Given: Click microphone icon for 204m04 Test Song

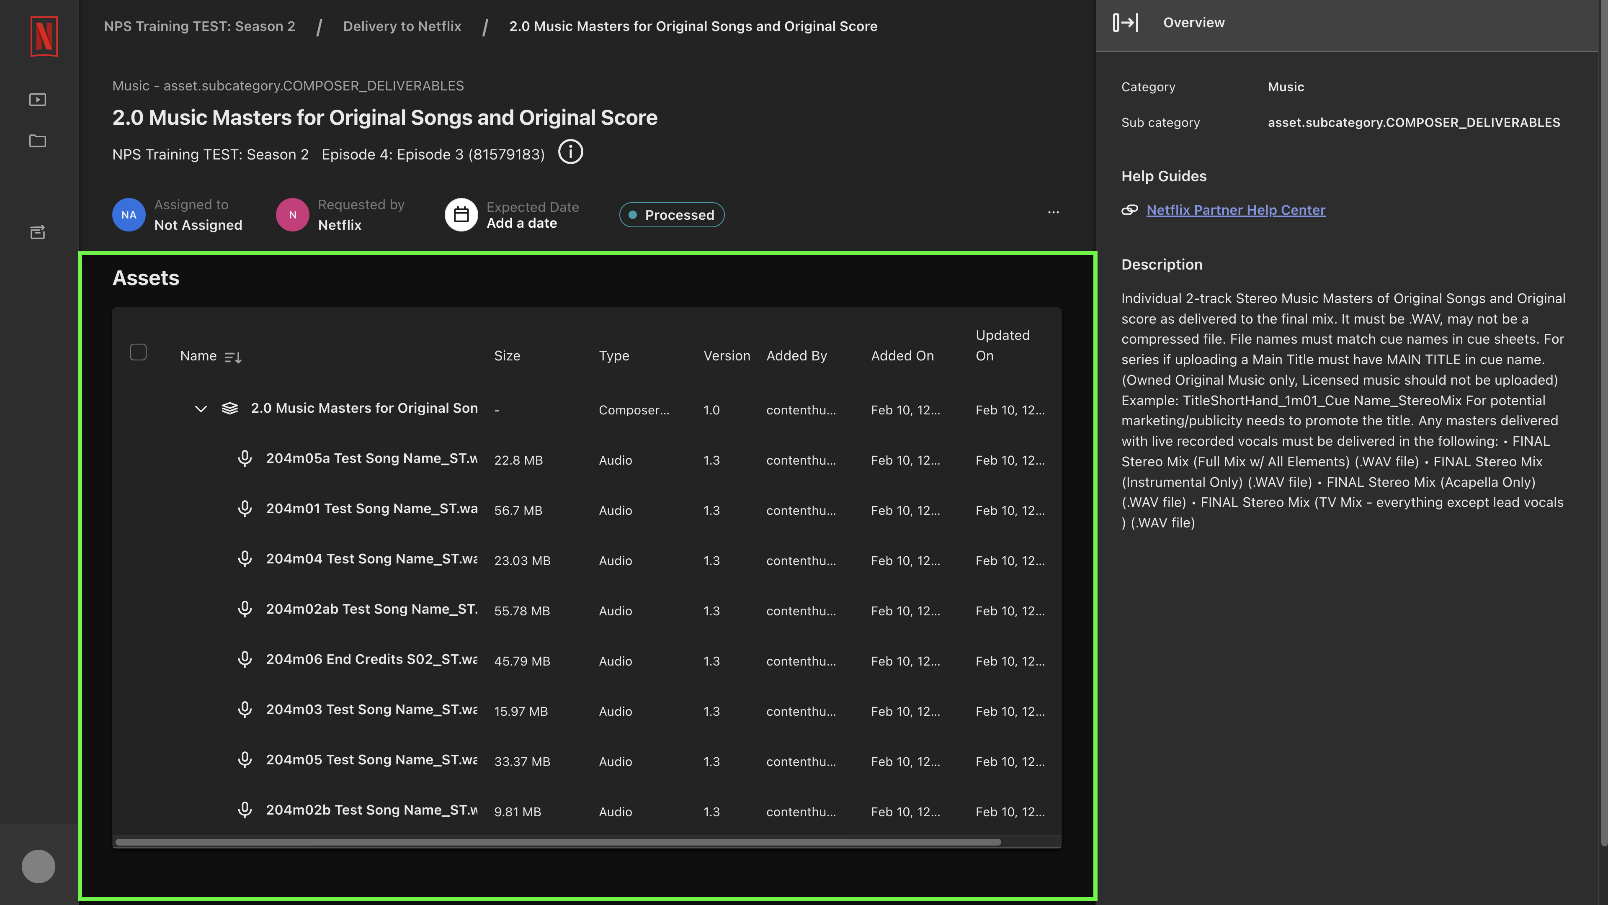Looking at the screenshot, I should (x=245, y=559).
